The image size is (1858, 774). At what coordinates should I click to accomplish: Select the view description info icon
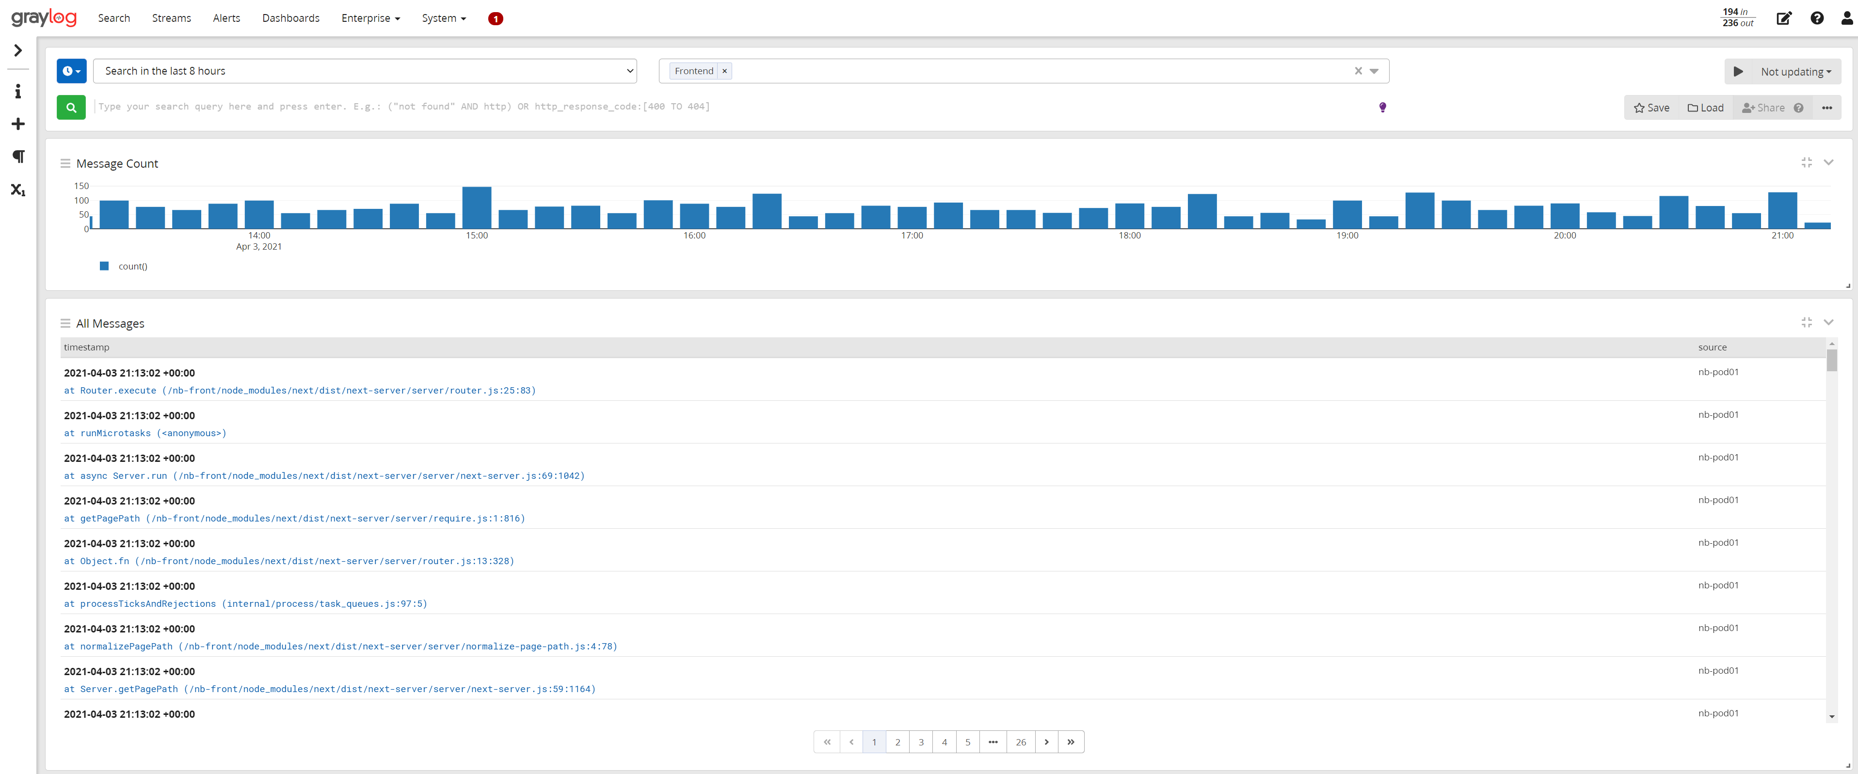click(17, 91)
